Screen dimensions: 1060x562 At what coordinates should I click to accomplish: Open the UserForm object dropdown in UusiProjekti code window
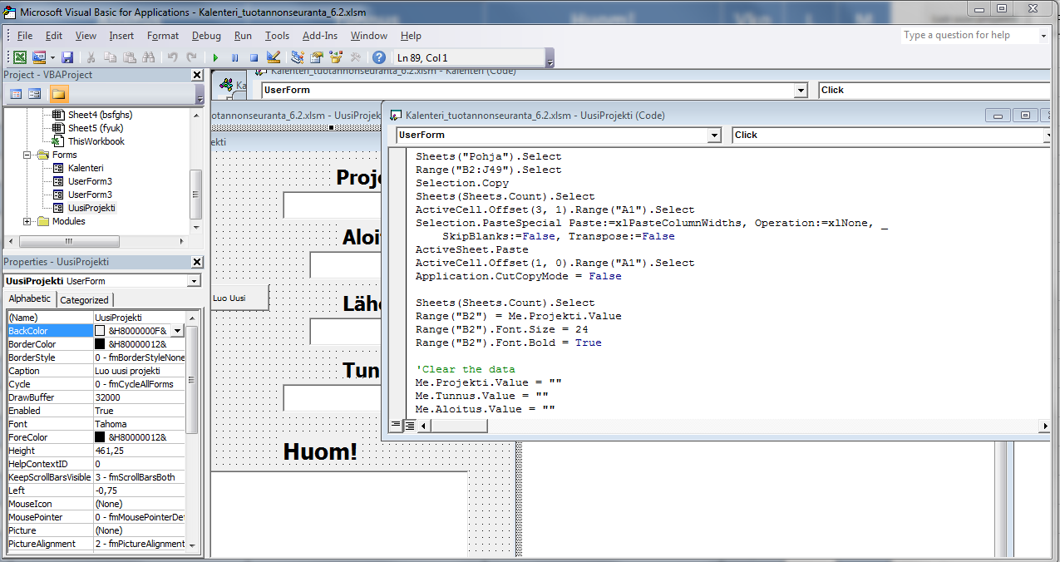point(714,135)
